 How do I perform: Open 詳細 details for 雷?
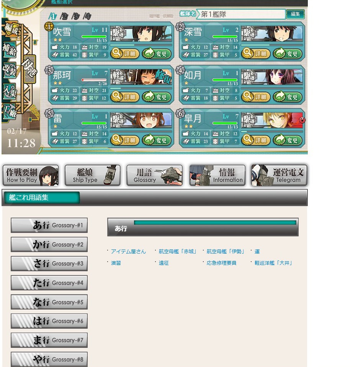125,140
